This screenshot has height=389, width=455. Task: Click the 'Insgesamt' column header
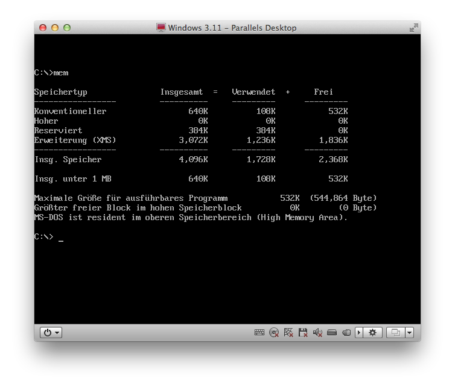pos(182,92)
